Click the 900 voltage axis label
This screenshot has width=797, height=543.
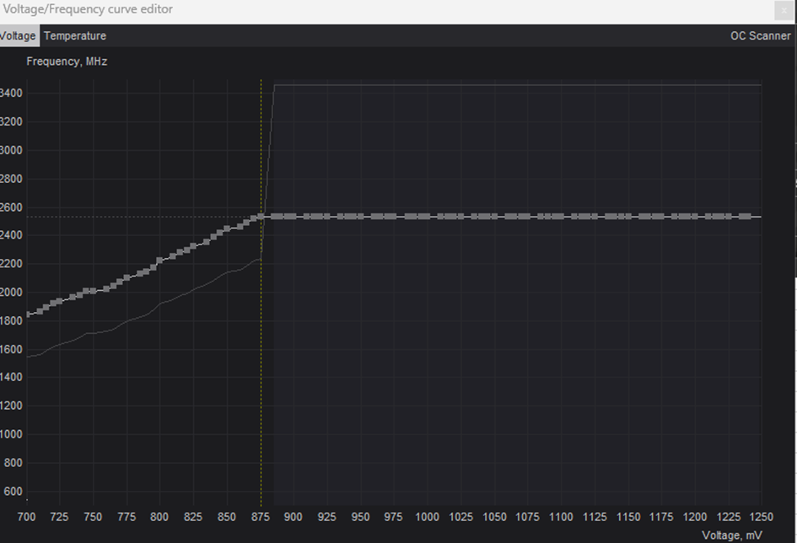[x=293, y=517]
